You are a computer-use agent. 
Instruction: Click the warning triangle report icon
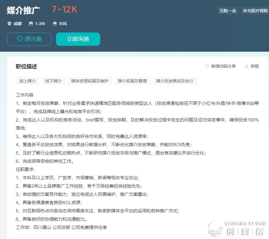coord(247,66)
